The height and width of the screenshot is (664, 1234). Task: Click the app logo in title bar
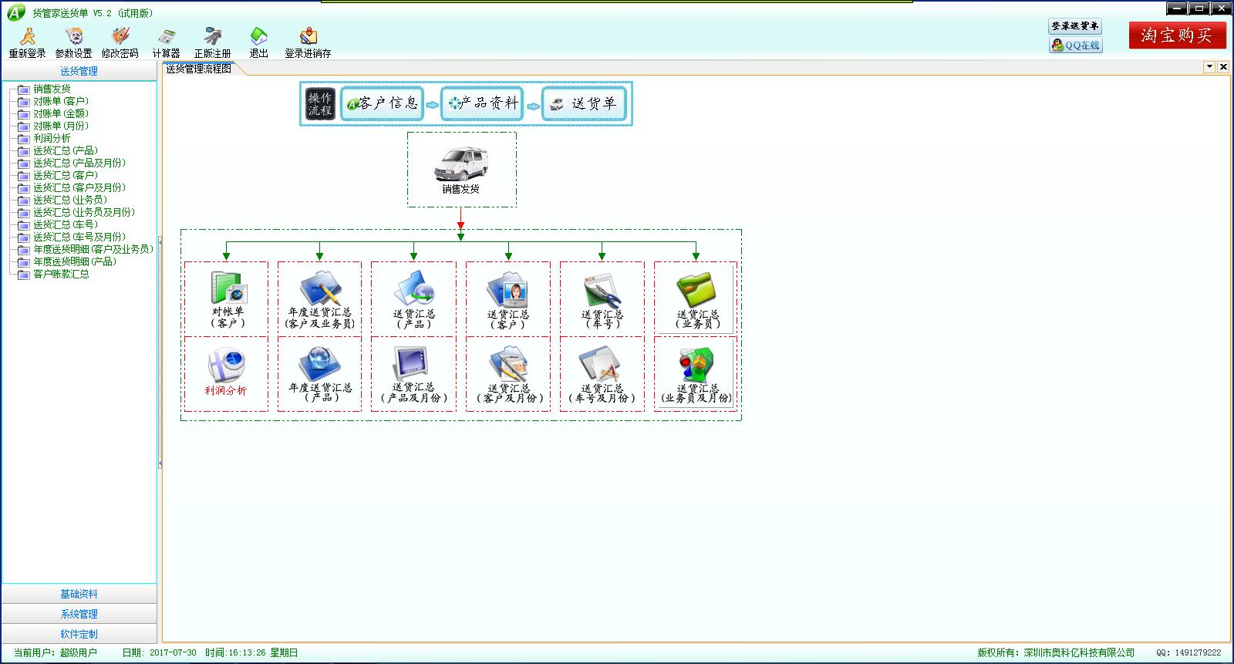pyautogui.click(x=16, y=12)
